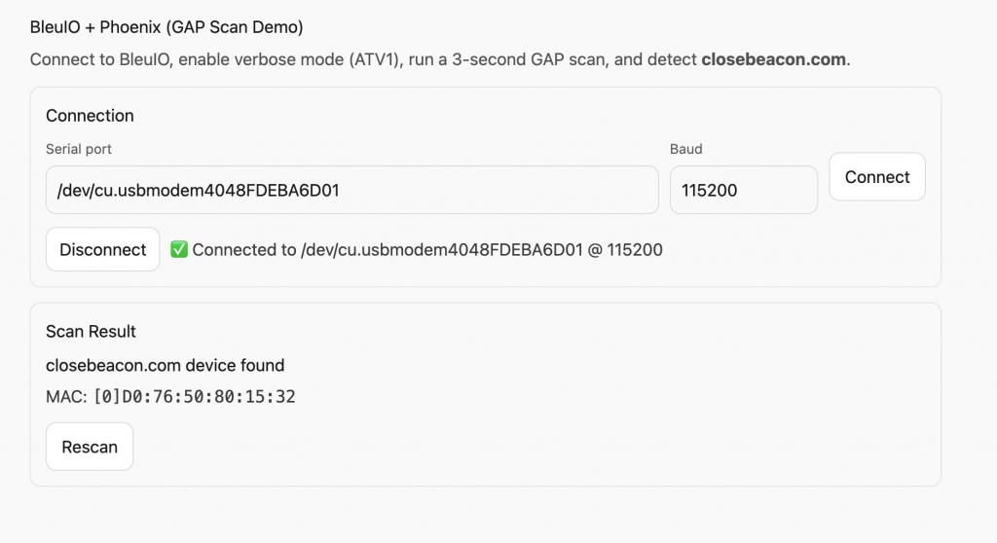Click '@ 115200' in the connection status
This screenshot has width=997, height=543.
coord(625,250)
